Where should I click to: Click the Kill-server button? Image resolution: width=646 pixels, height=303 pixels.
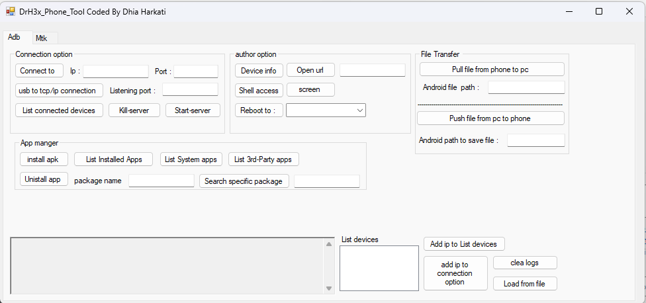[134, 110]
